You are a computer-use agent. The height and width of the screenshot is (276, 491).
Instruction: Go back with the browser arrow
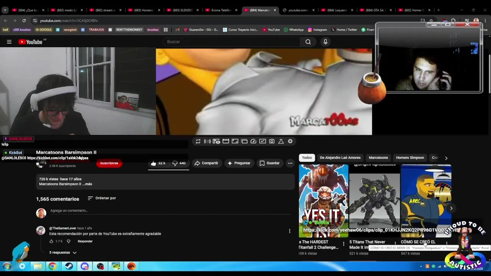[x=5, y=21]
